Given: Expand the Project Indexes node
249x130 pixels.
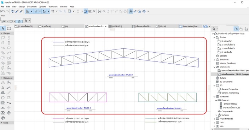Looking at the screenshot, I should pyautogui.click(x=214, y=119).
